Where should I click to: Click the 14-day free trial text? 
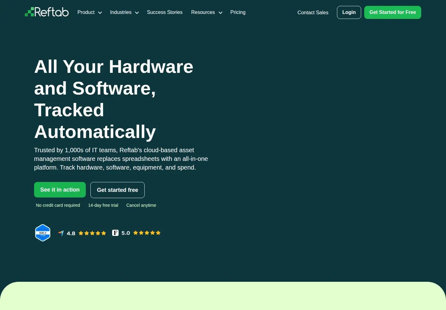(103, 205)
